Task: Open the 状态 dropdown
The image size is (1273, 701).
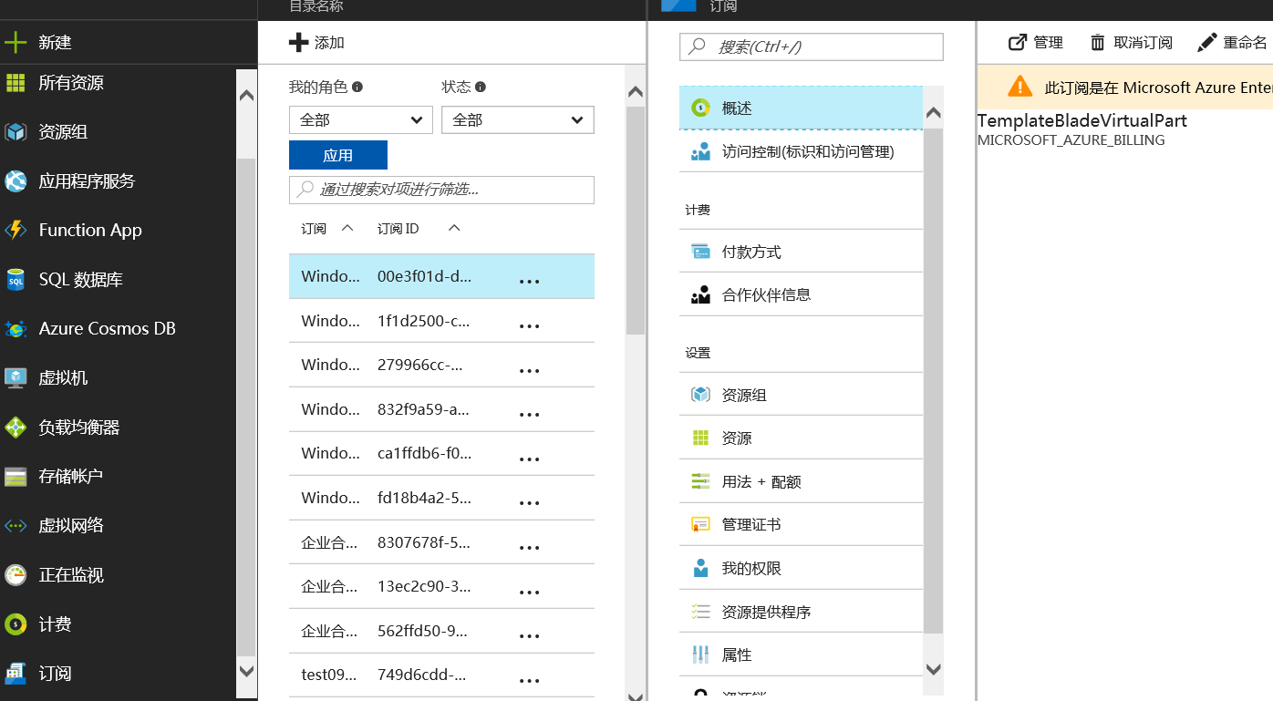Action: click(517, 119)
